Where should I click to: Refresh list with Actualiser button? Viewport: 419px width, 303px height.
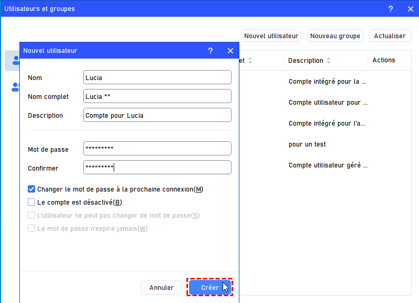pyautogui.click(x=390, y=36)
